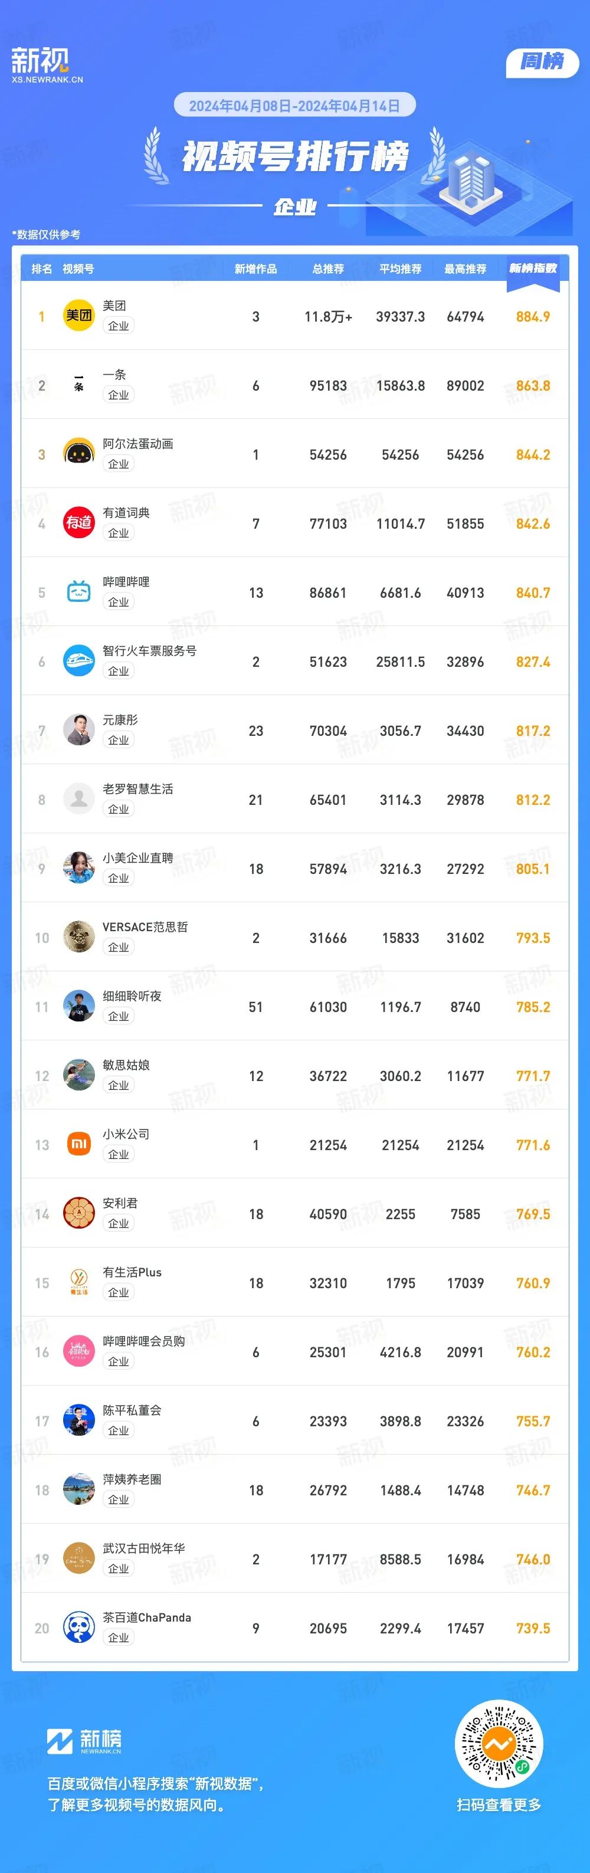
Task: Click the 萍姨养老圈 landscape thumbnail
Action: [x=78, y=1490]
